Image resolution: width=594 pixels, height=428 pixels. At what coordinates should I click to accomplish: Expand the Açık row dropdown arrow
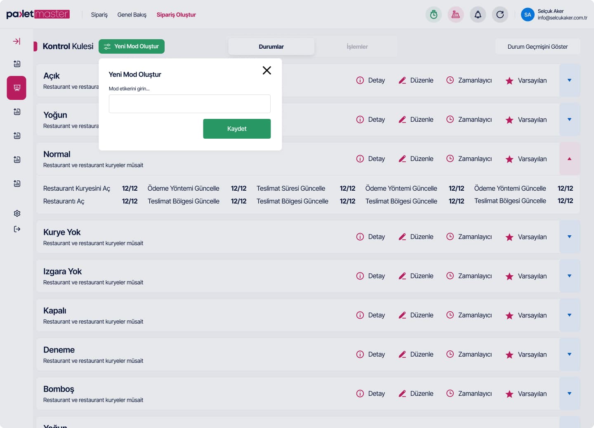[570, 80]
